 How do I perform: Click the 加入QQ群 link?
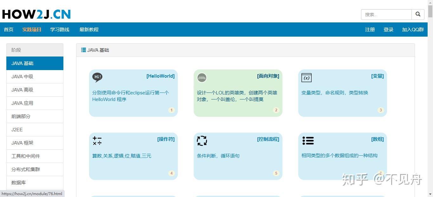click(413, 29)
